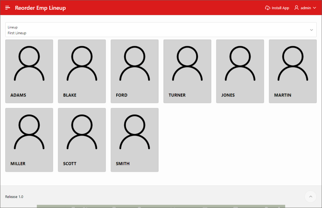The image size is (322, 208).
Task: Click the Release 1.0 footer text
Action: [x=14, y=197]
